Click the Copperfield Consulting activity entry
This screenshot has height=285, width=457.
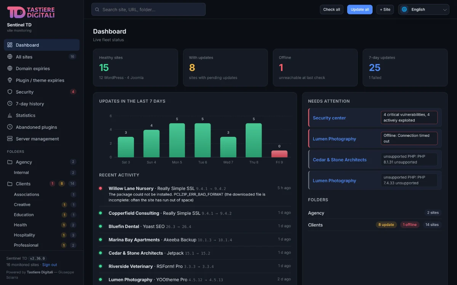(195, 213)
